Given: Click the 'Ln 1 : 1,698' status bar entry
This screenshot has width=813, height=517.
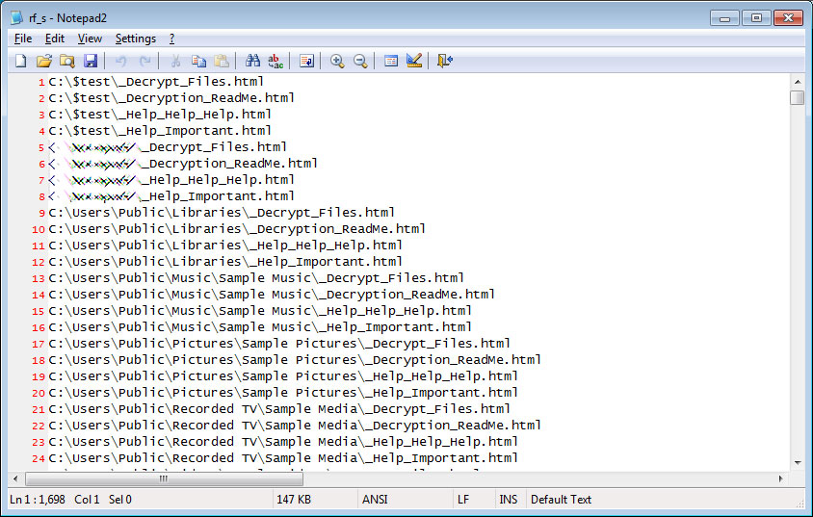Looking at the screenshot, I should [38, 500].
